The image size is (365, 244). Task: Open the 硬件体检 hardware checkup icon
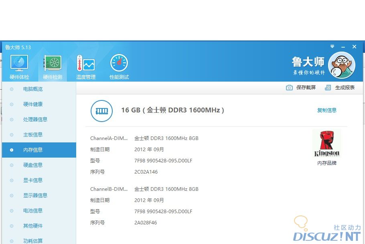point(19,67)
